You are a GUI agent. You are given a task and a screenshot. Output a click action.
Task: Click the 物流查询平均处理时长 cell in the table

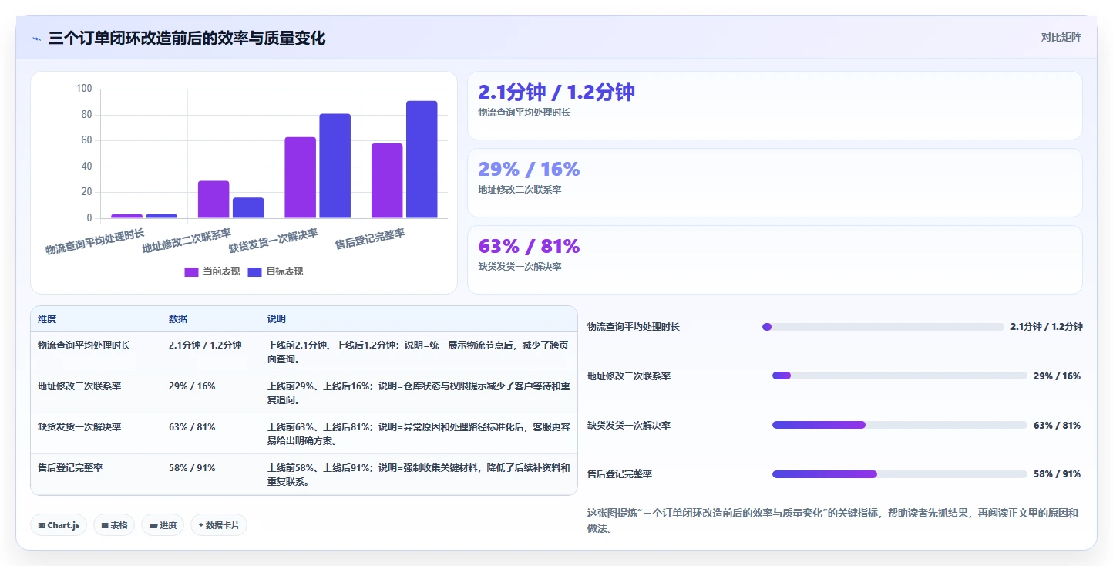point(84,345)
